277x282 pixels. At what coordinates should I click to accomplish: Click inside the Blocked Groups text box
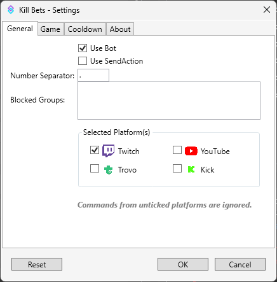[x=169, y=101]
